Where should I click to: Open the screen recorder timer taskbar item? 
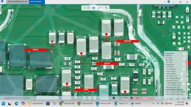pyautogui.click(x=136, y=103)
